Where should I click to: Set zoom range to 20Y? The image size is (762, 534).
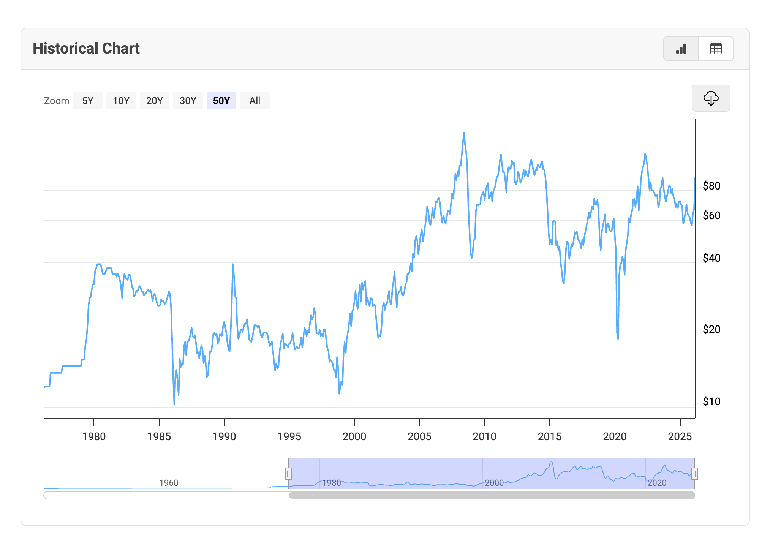[155, 101]
